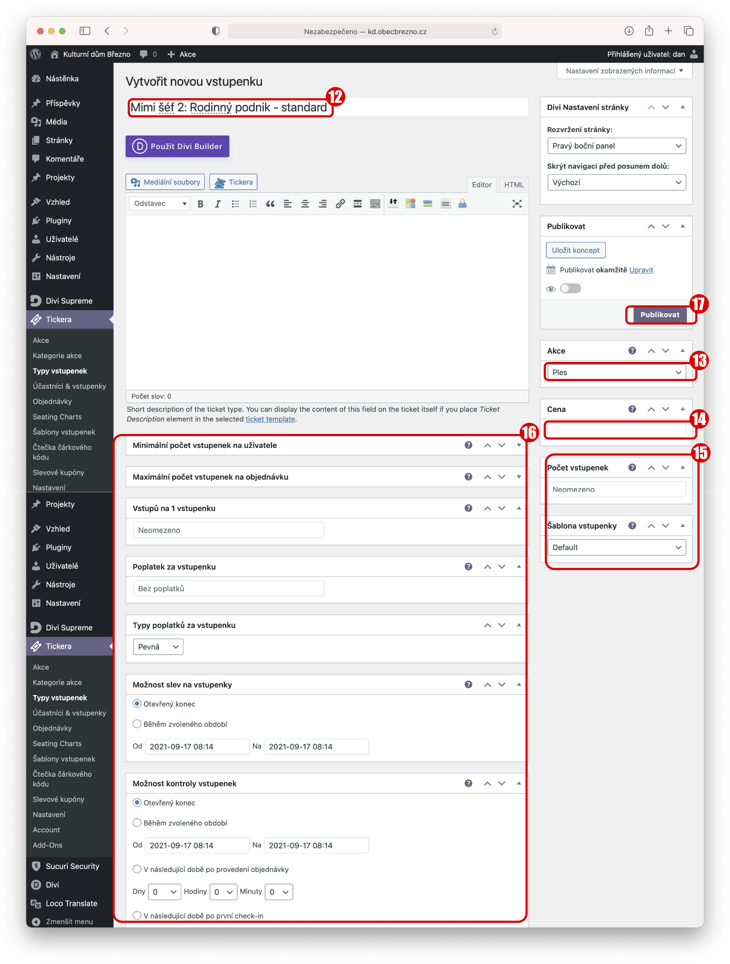Click the Publikovat button
730x964 pixels.
click(x=659, y=315)
